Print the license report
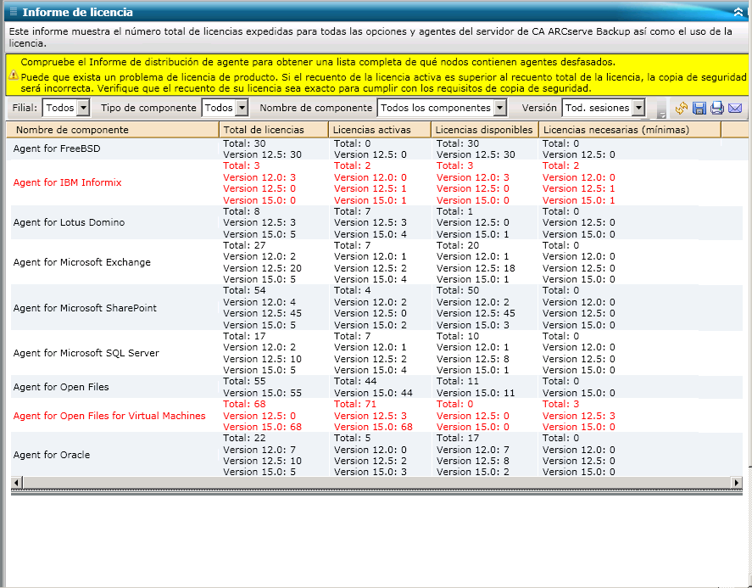 717,109
